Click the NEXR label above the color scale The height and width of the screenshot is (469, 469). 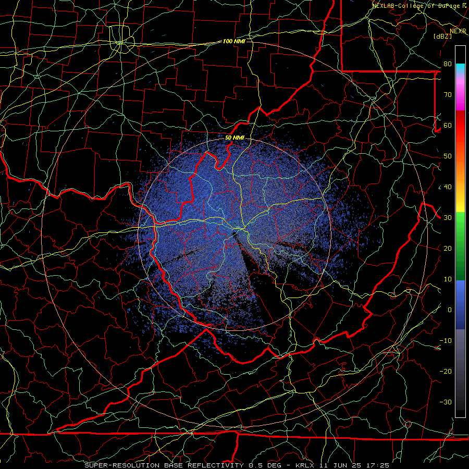(x=458, y=31)
